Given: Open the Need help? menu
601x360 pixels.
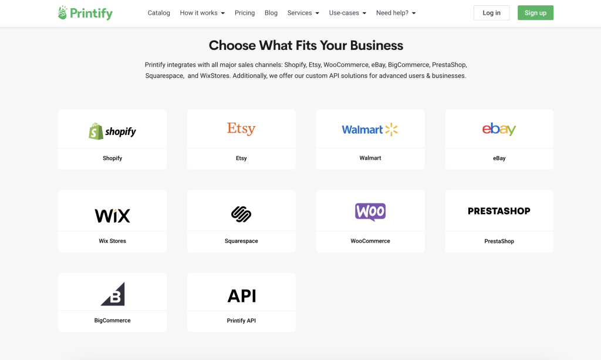Looking at the screenshot, I should tap(396, 13).
